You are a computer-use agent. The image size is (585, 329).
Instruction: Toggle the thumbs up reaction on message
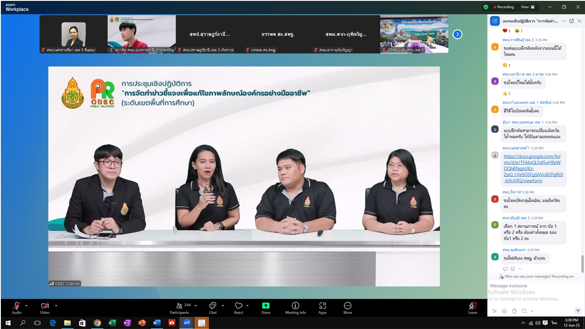(x=507, y=93)
